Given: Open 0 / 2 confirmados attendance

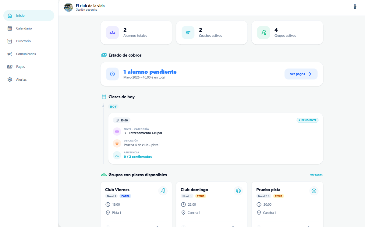Looking at the screenshot, I should [x=138, y=157].
